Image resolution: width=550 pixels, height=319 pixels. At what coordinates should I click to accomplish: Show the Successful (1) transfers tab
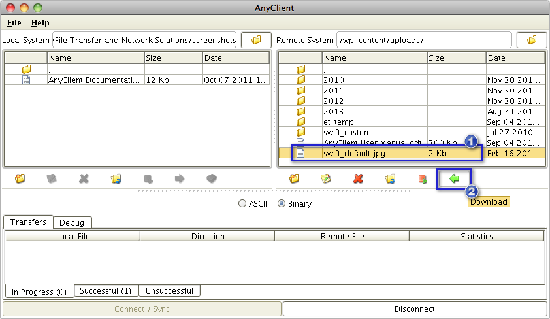click(x=106, y=291)
